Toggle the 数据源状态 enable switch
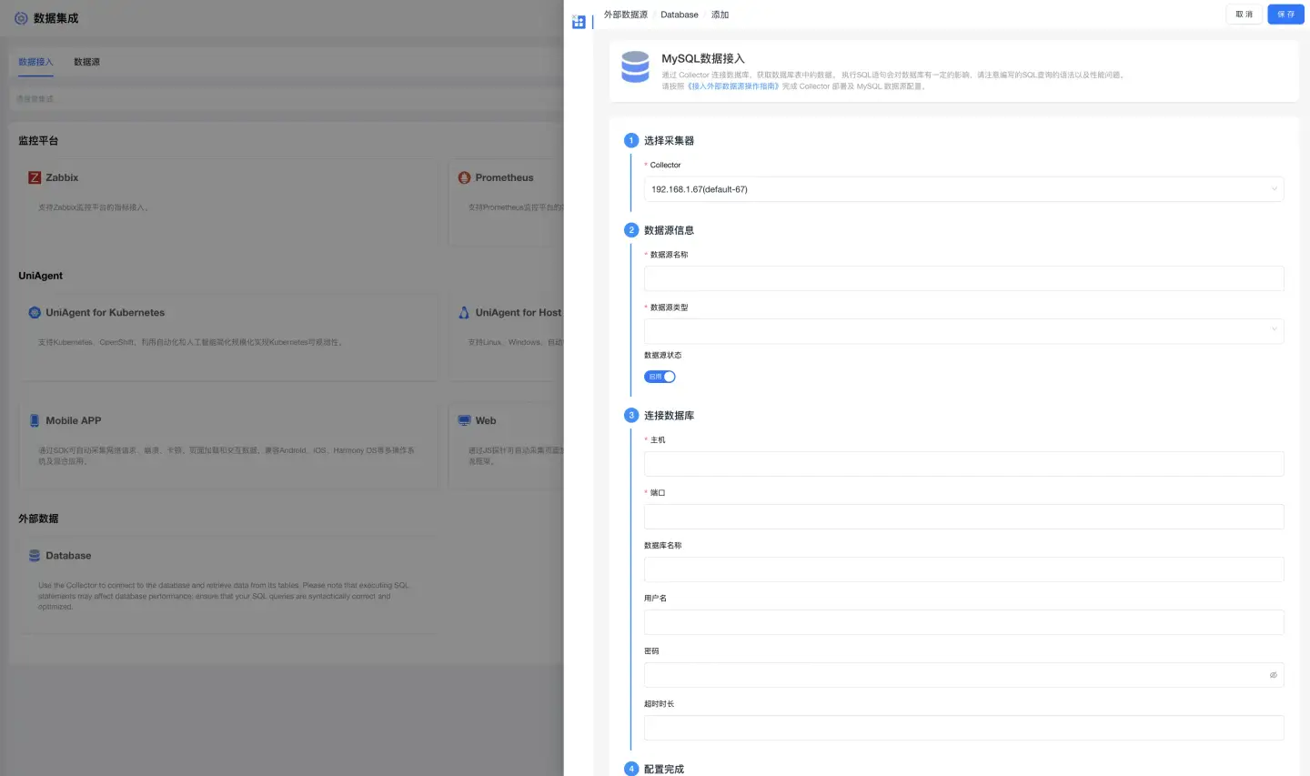The height and width of the screenshot is (776, 1310). [660, 377]
